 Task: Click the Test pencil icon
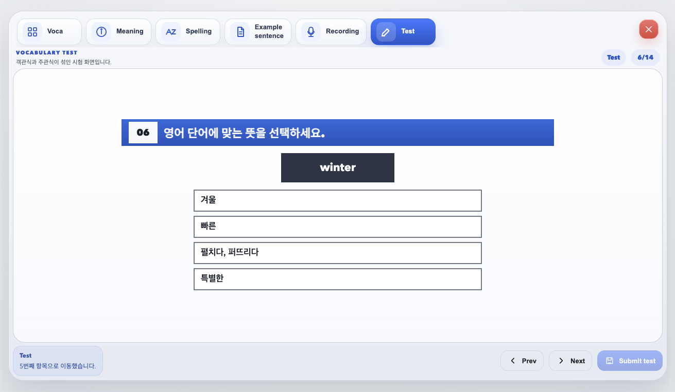coord(386,32)
